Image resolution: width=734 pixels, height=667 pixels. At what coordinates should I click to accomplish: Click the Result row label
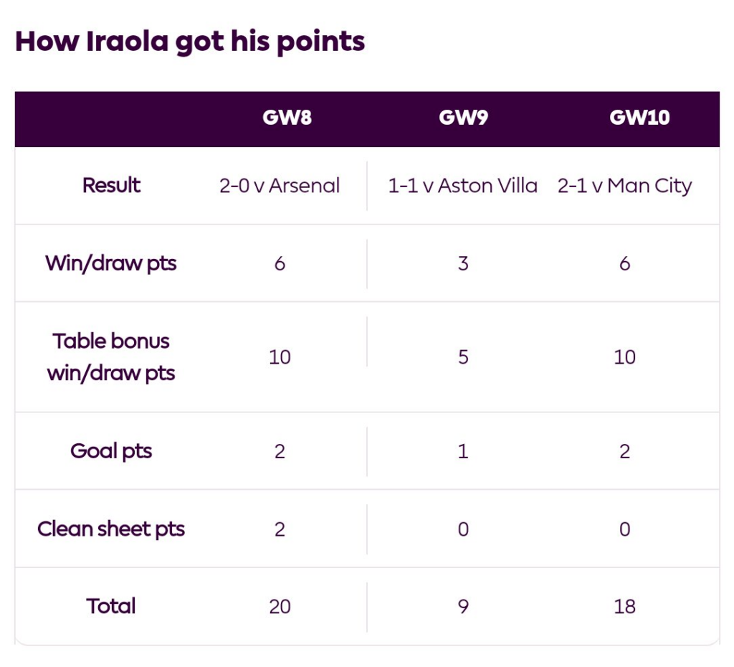coord(111,186)
